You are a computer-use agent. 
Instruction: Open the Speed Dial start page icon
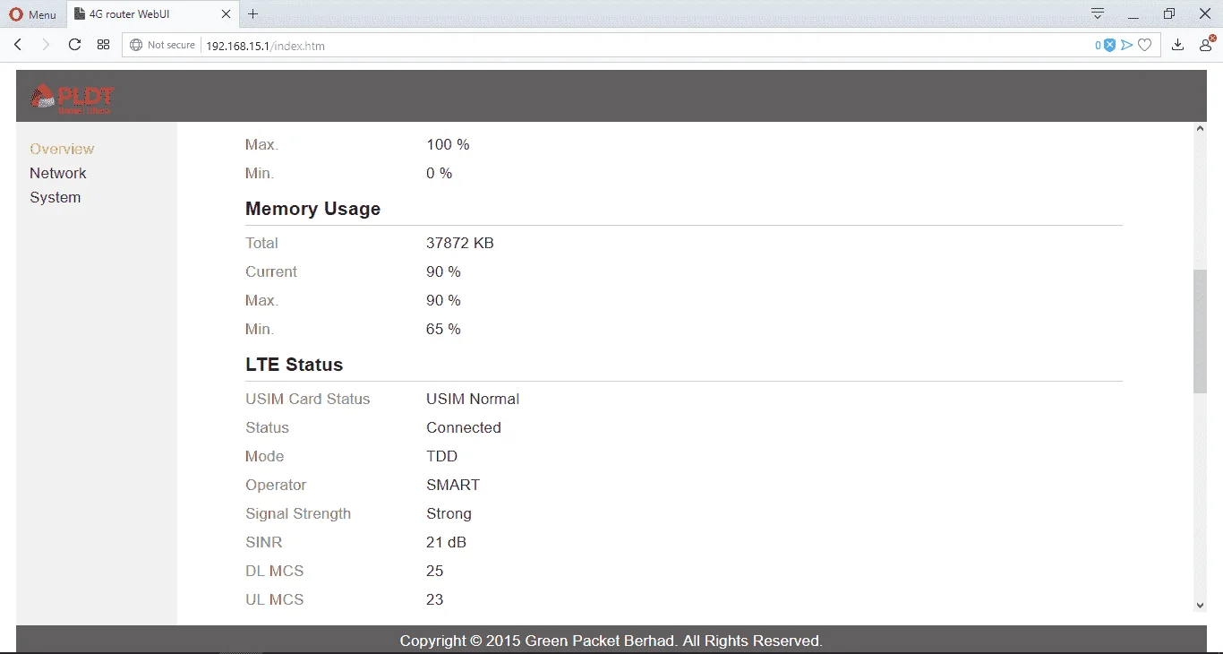104,45
